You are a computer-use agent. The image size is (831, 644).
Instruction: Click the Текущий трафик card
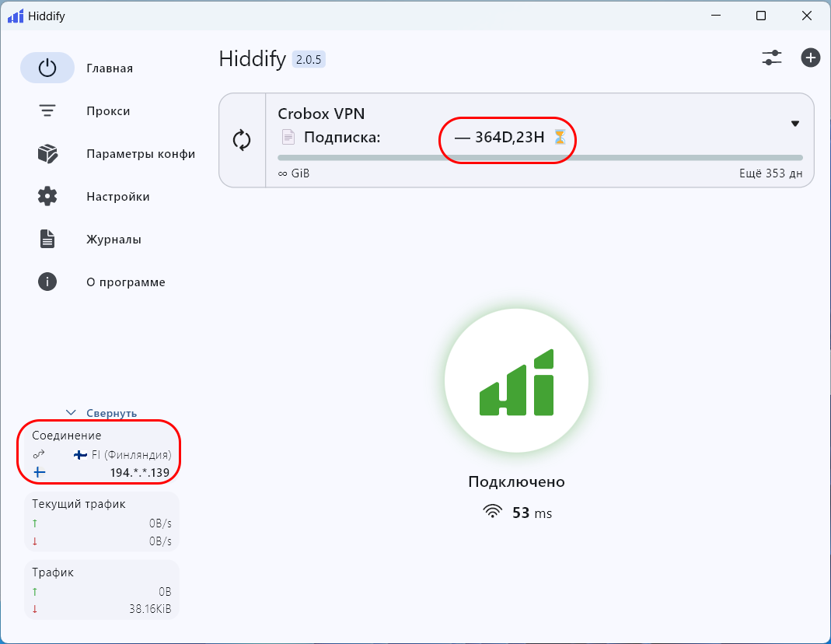[101, 522]
